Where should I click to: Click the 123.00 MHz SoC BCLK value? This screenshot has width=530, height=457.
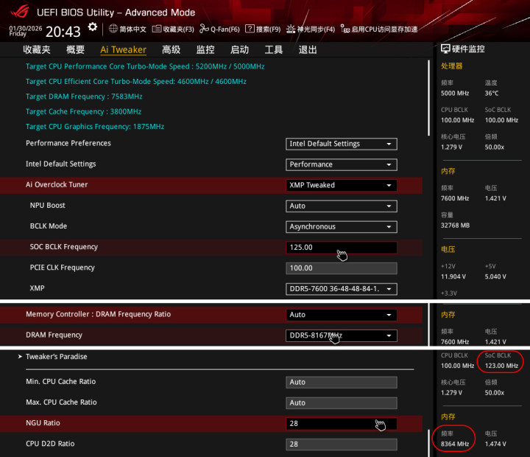[x=501, y=366]
